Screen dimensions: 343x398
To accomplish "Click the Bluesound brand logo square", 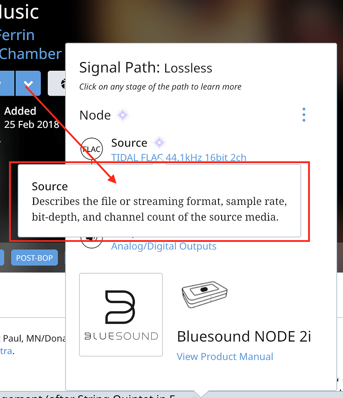I will 121,314.
